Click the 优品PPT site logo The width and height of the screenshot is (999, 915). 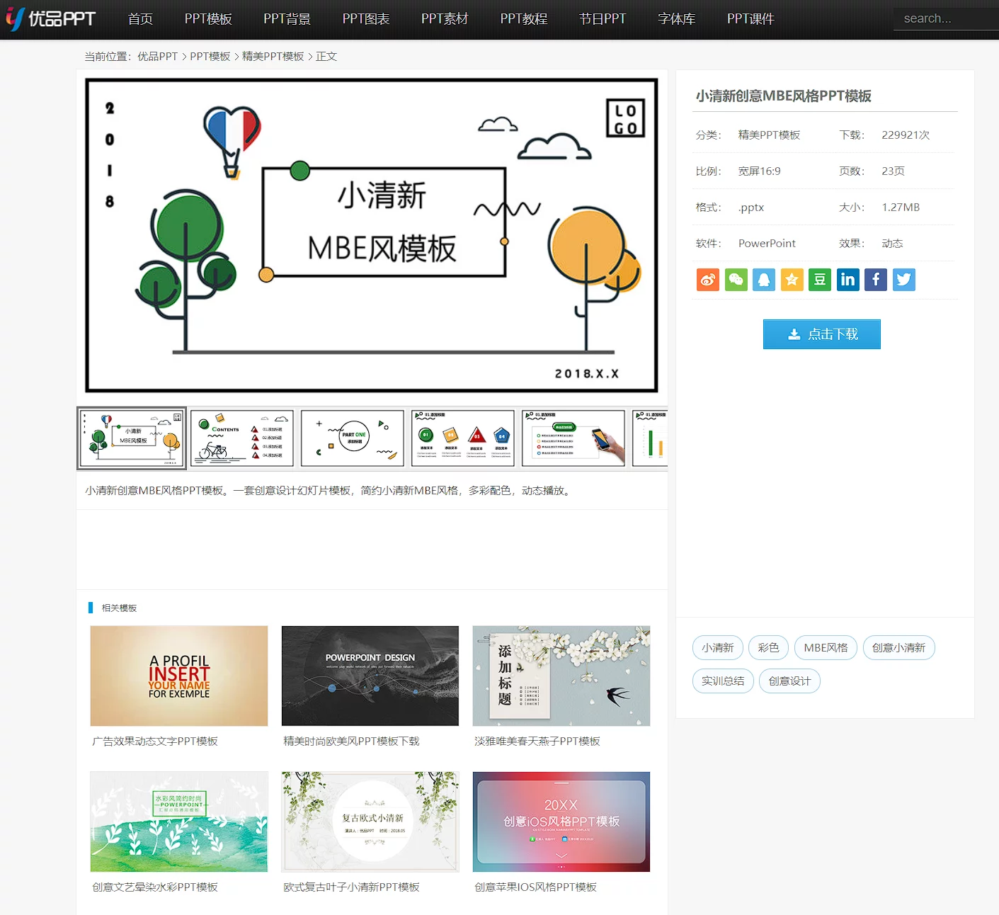pos(51,19)
